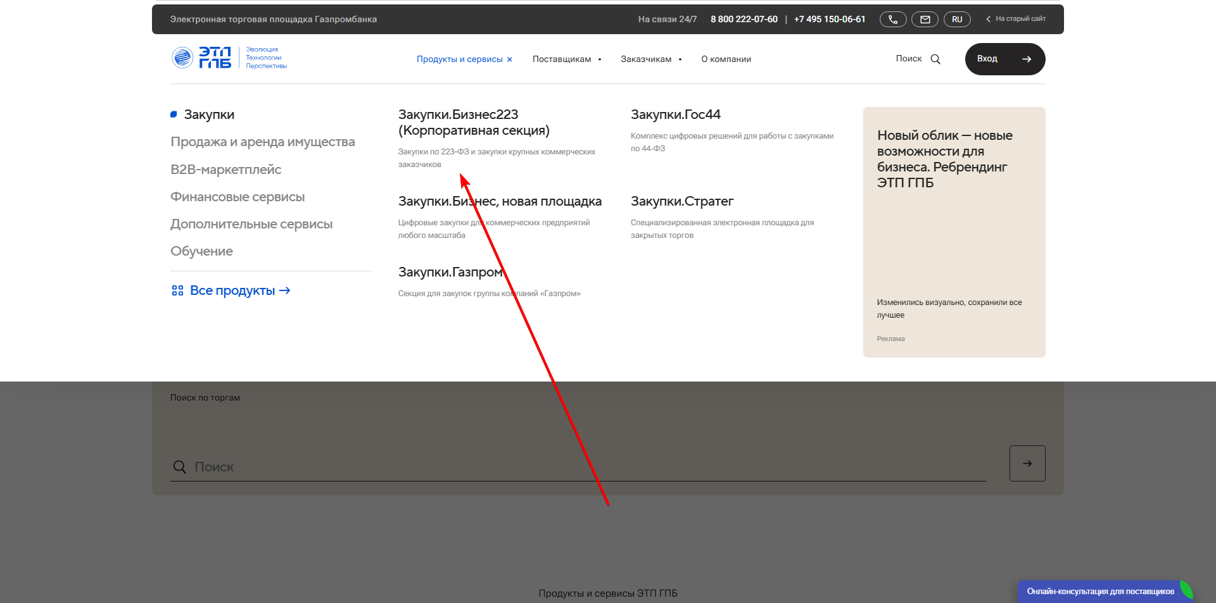Click the magnifier icon in trade search
This screenshot has width=1216, height=603.
pos(180,467)
